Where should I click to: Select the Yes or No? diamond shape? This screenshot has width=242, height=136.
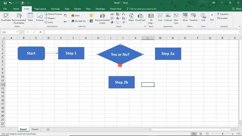coord(120,54)
